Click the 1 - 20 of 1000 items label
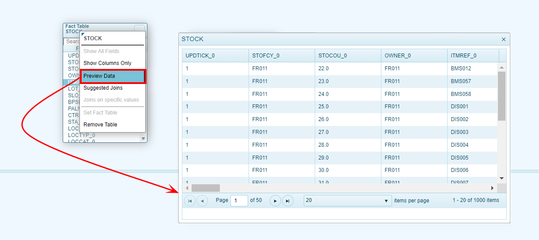This screenshot has width=539, height=240. 476,200
